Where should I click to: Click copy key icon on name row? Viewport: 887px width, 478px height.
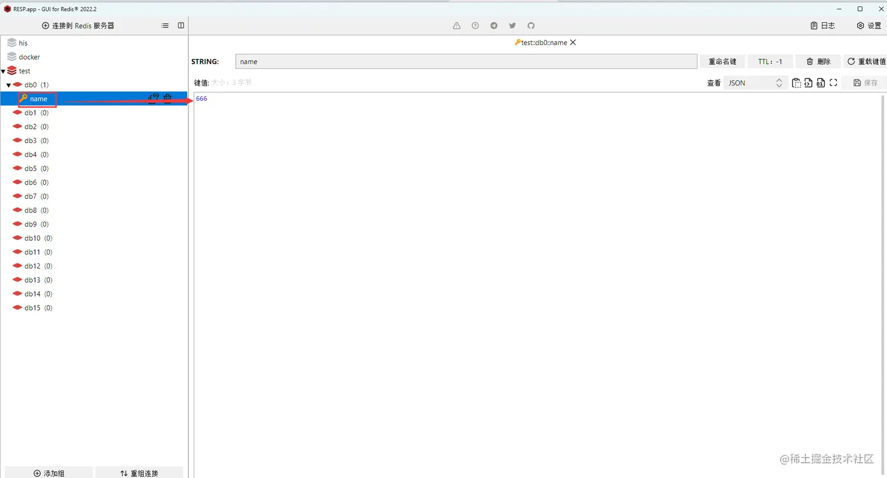tap(153, 99)
